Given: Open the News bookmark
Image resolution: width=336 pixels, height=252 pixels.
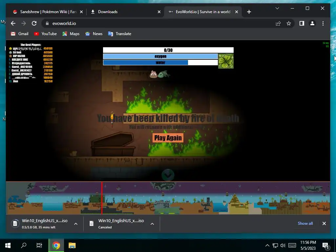Looking at the screenshot, I should 94,34.
